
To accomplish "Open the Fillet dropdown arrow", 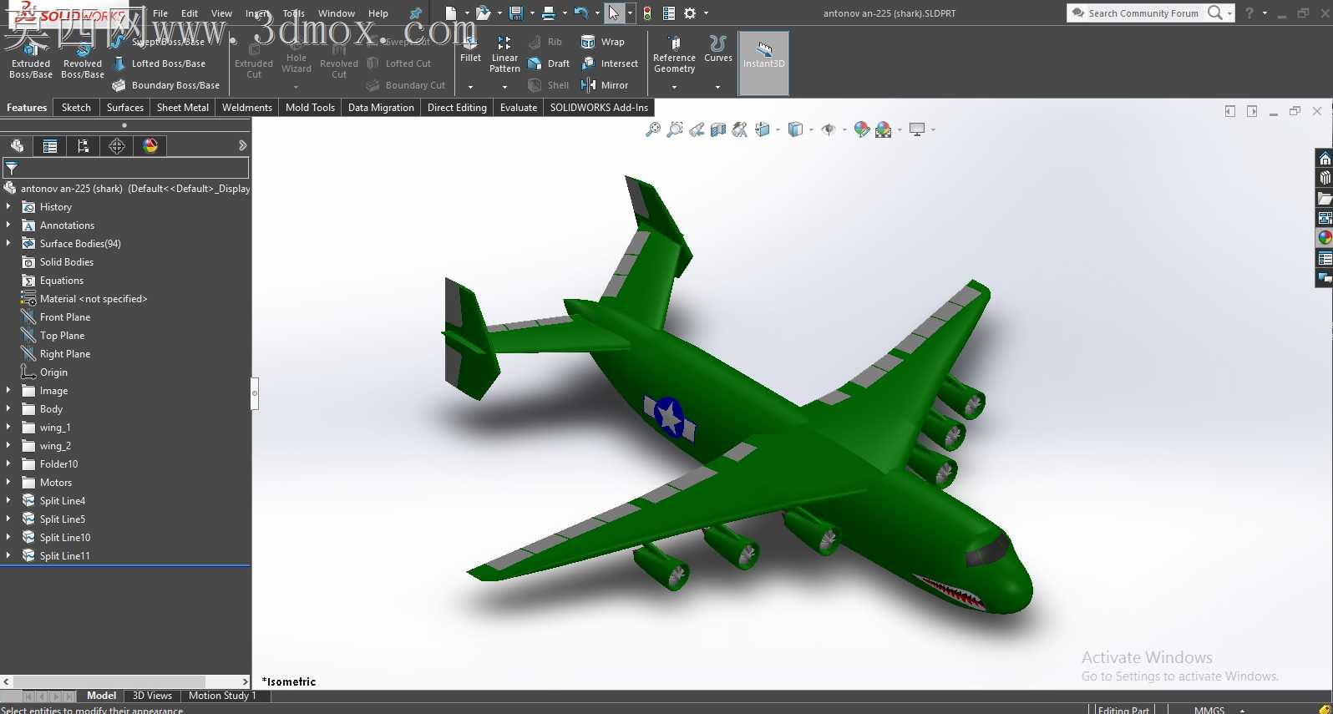I will click(470, 87).
